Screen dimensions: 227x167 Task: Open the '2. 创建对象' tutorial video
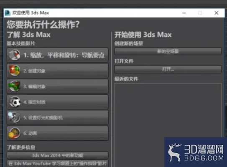pos(58,71)
